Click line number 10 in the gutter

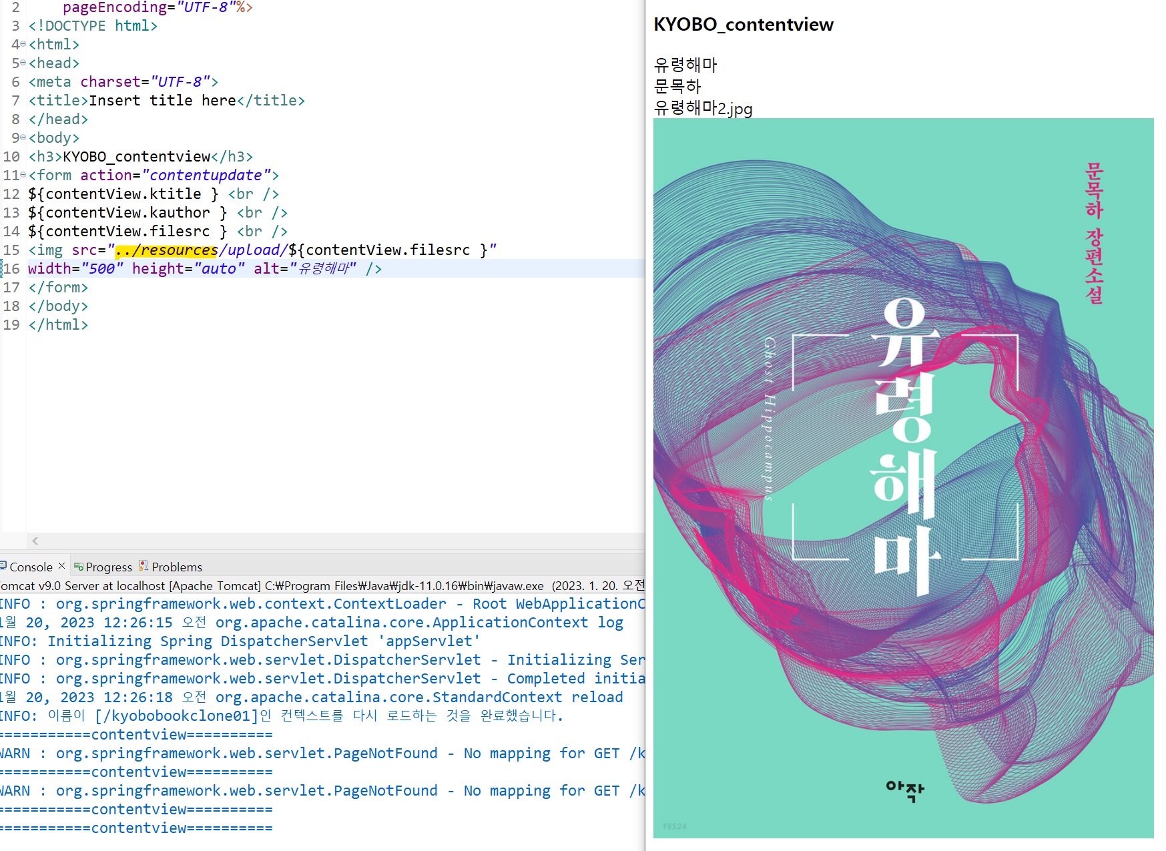click(11, 156)
